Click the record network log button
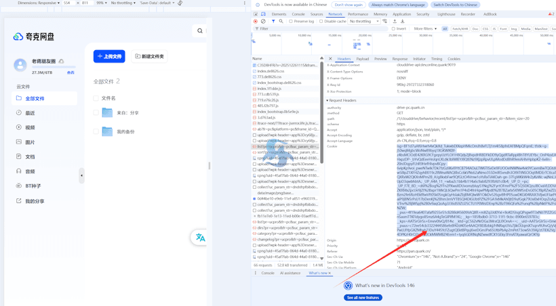 pos(256,22)
